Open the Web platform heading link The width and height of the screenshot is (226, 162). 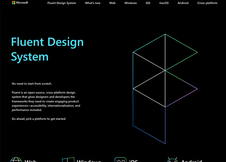point(31,161)
